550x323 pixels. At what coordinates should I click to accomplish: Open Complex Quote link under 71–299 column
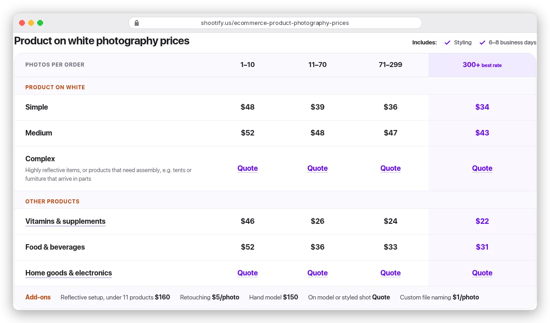[x=390, y=168]
